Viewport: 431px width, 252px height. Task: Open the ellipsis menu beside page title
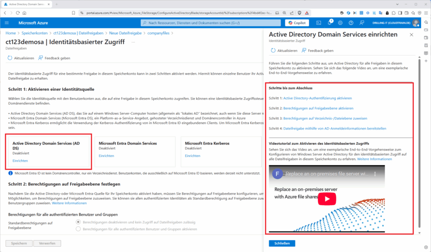point(133,42)
